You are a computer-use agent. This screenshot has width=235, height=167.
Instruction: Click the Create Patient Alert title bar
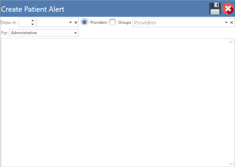[x=105, y=9]
